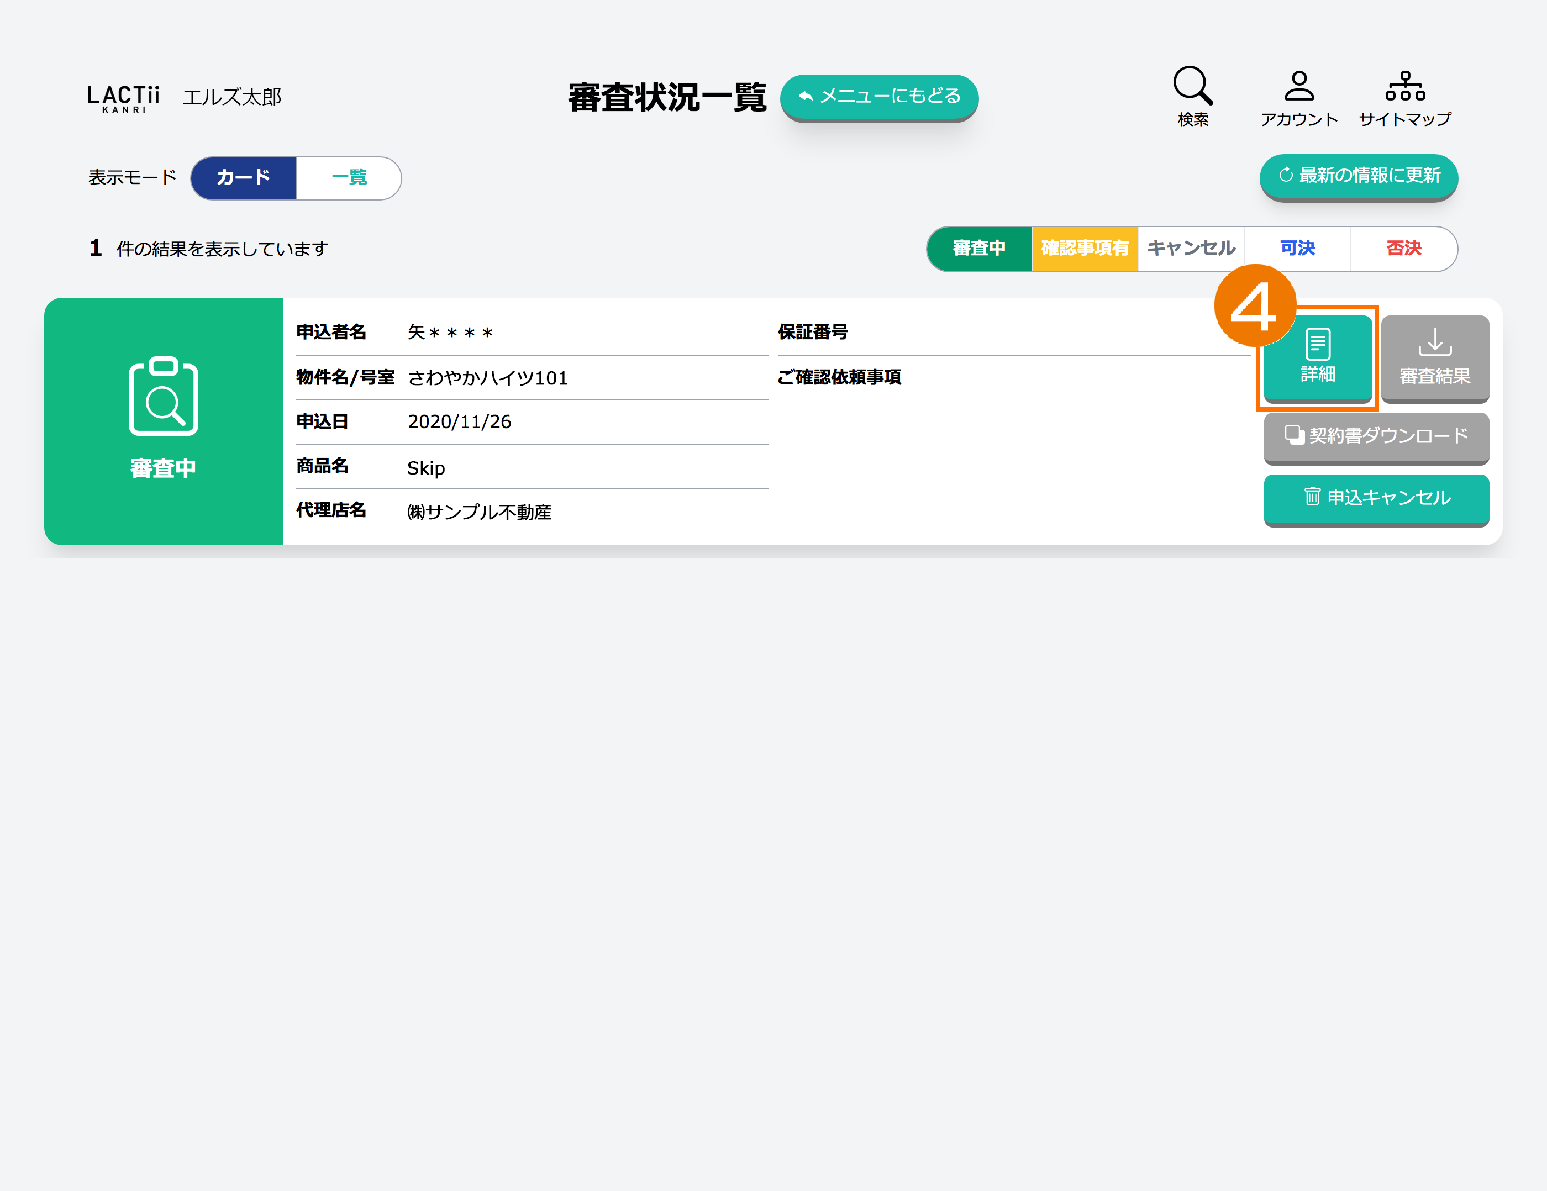Click the property name さわやかハイツ101
Screen dimensions: 1547x1191
[487, 378]
